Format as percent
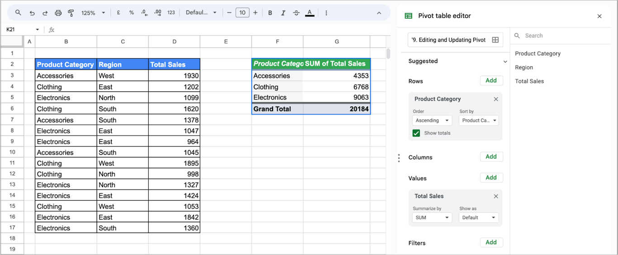The width and height of the screenshot is (618, 255). pos(132,13)
